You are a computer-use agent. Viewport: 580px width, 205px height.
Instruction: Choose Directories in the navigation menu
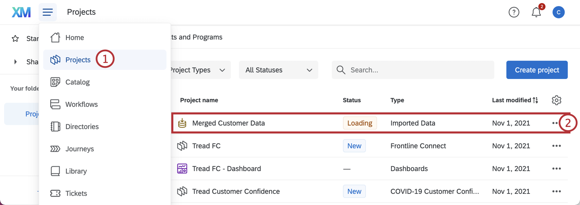coord(82,127)
